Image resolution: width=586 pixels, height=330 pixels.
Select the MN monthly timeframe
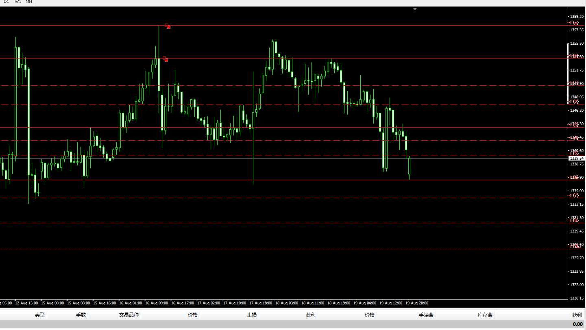click(29, 2)
